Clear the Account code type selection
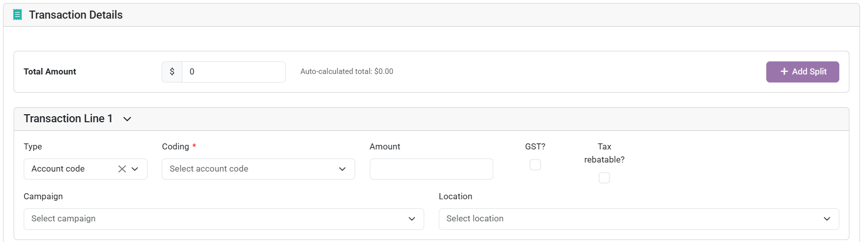The height and width of the screenshot is (242, 863). (122, 169)
